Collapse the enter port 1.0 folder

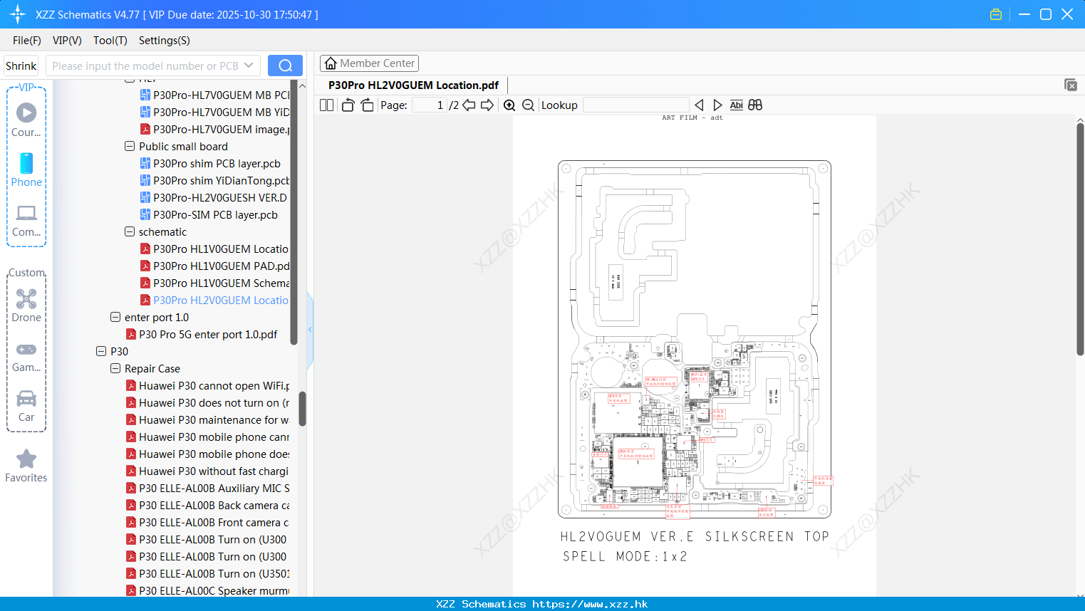click(x=115, y=317)
